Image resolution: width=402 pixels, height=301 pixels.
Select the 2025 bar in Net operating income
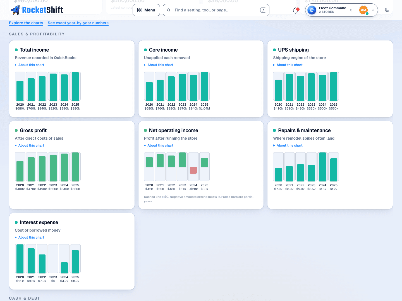pyautogui.click(x=205, y=162)
